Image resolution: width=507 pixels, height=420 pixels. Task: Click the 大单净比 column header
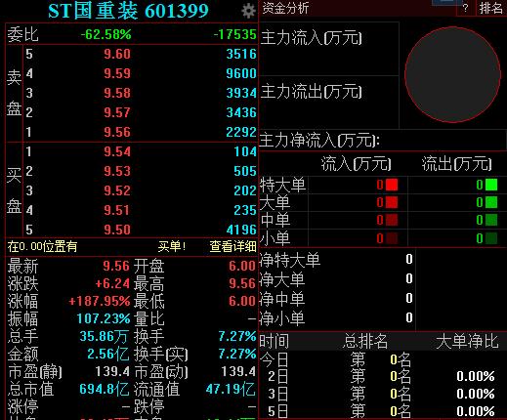pos(468,341)
